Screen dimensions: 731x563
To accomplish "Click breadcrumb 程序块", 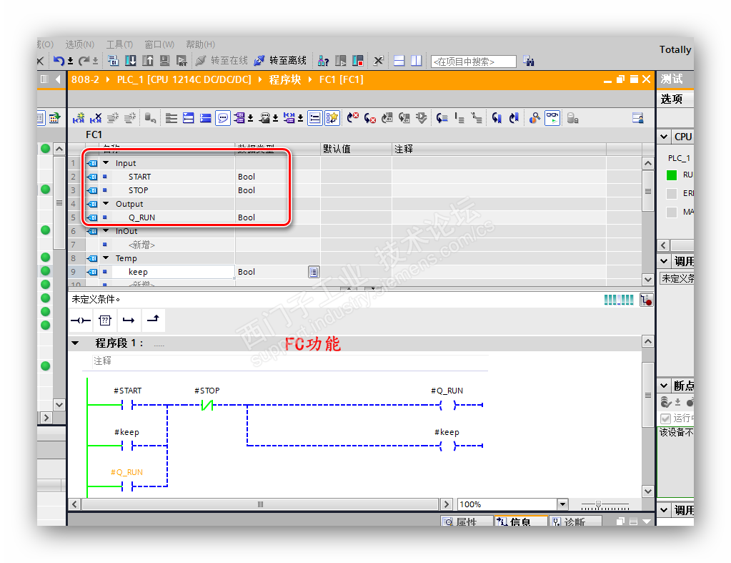I will click(x=285, y=80).
